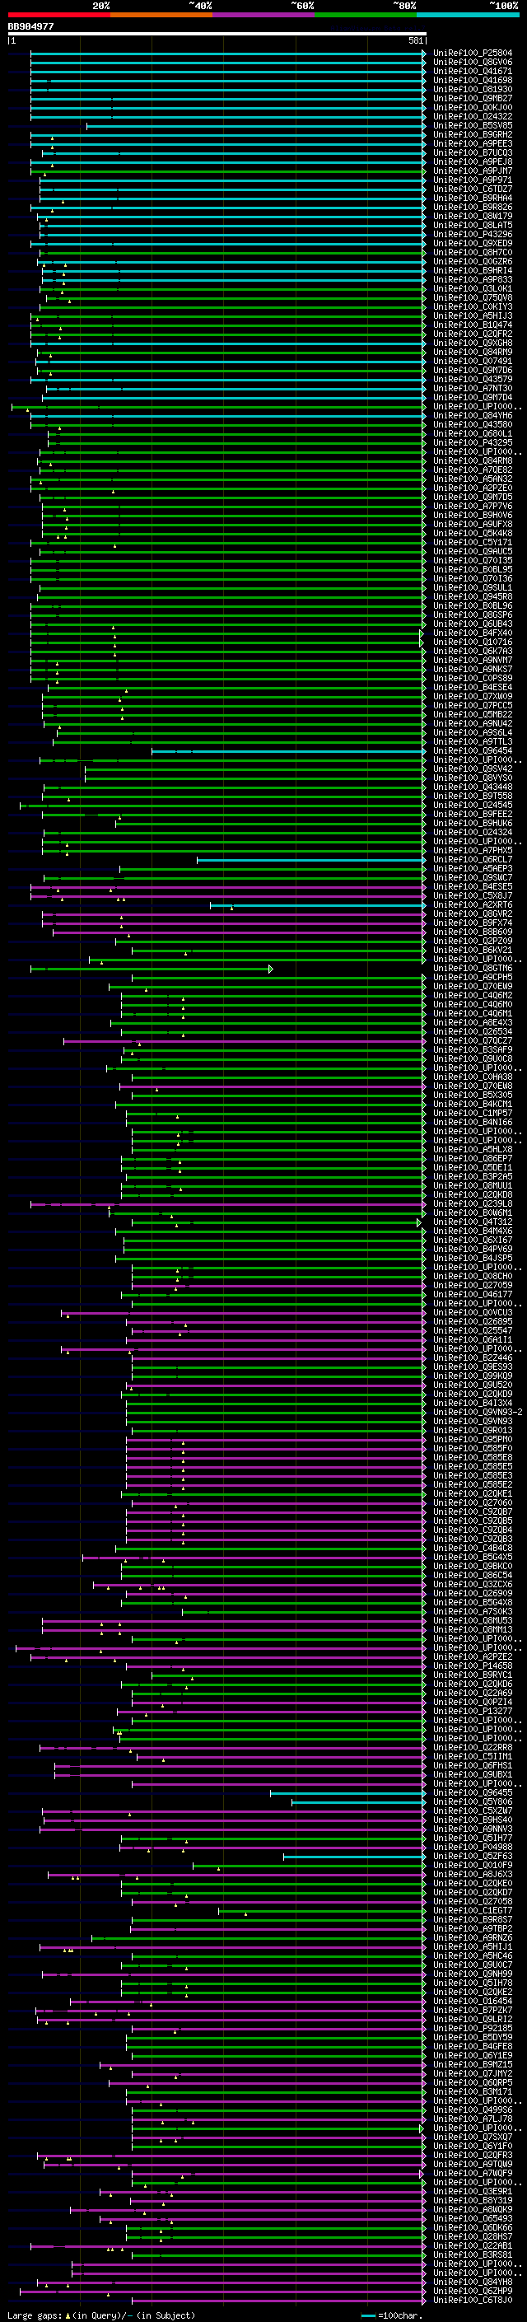Select hit label UniRef100_O16454
527x2322 pixels.
pyautogui.click(x=473, y=2001)
